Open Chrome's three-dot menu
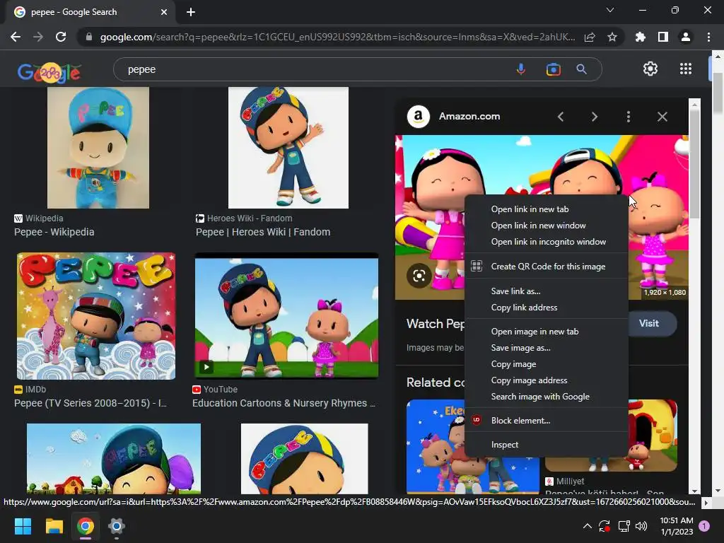724x543 pixels. pos(708,37)
